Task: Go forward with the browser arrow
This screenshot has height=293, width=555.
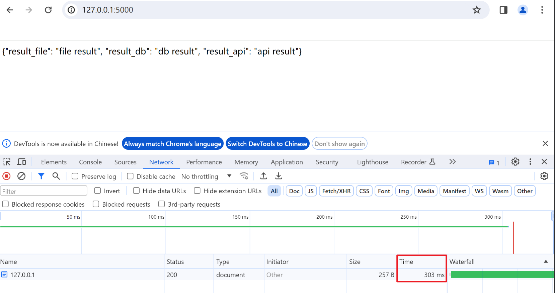Action: 29,10
